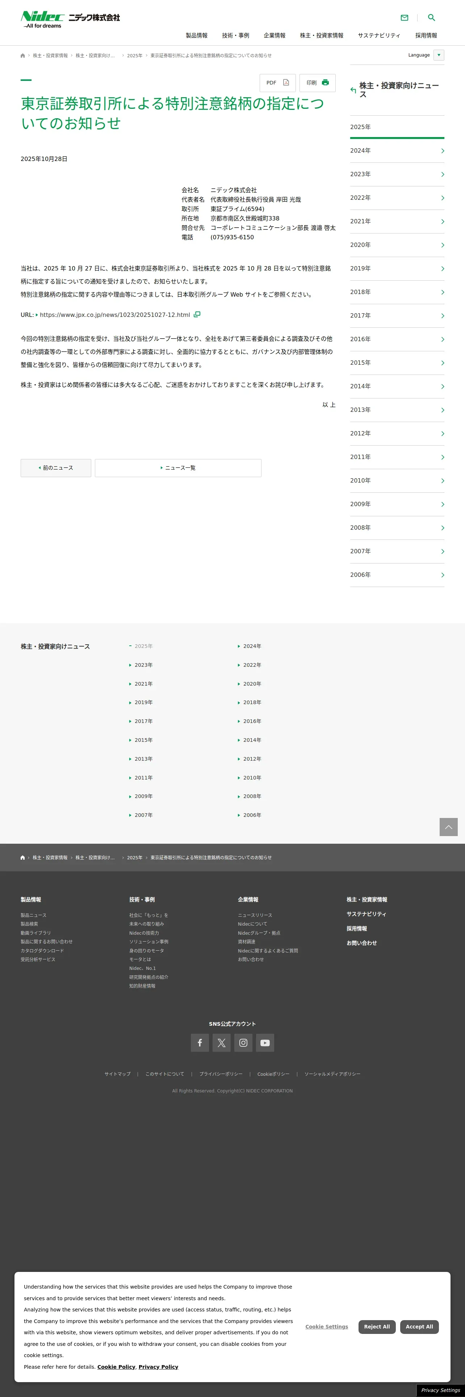Open ニュースリリース footer link
Viewport: 465px width, 1397px height.
(x=255, y=916)
